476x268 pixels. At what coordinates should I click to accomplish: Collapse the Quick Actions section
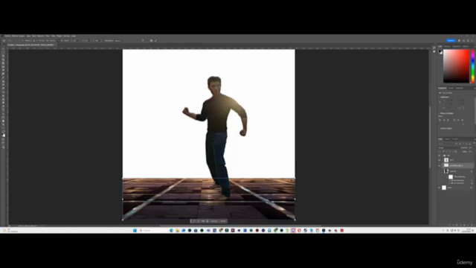439,129
